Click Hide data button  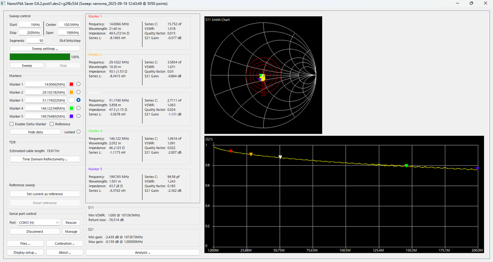tap(35, 132)
